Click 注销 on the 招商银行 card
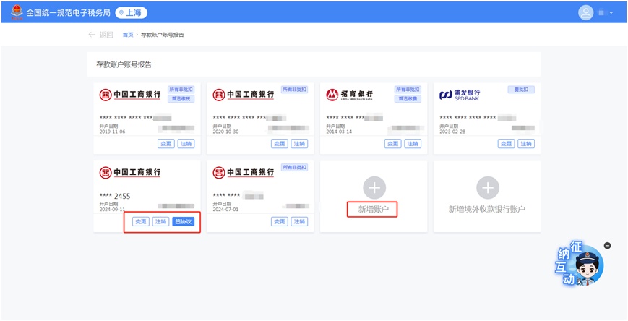The width and height of the screenshot is (628, 321). [x=413, y=144]
